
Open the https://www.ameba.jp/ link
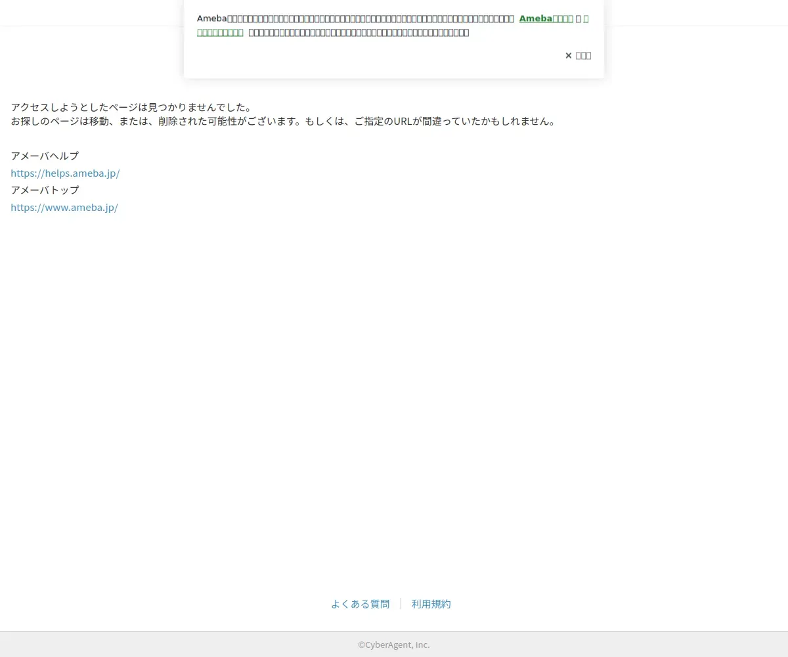pyautogui.click(x=64, y=208)
